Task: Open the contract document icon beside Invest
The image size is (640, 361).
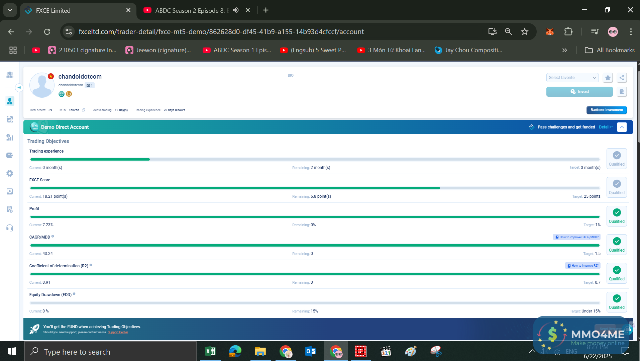Action: click(622, 92)
